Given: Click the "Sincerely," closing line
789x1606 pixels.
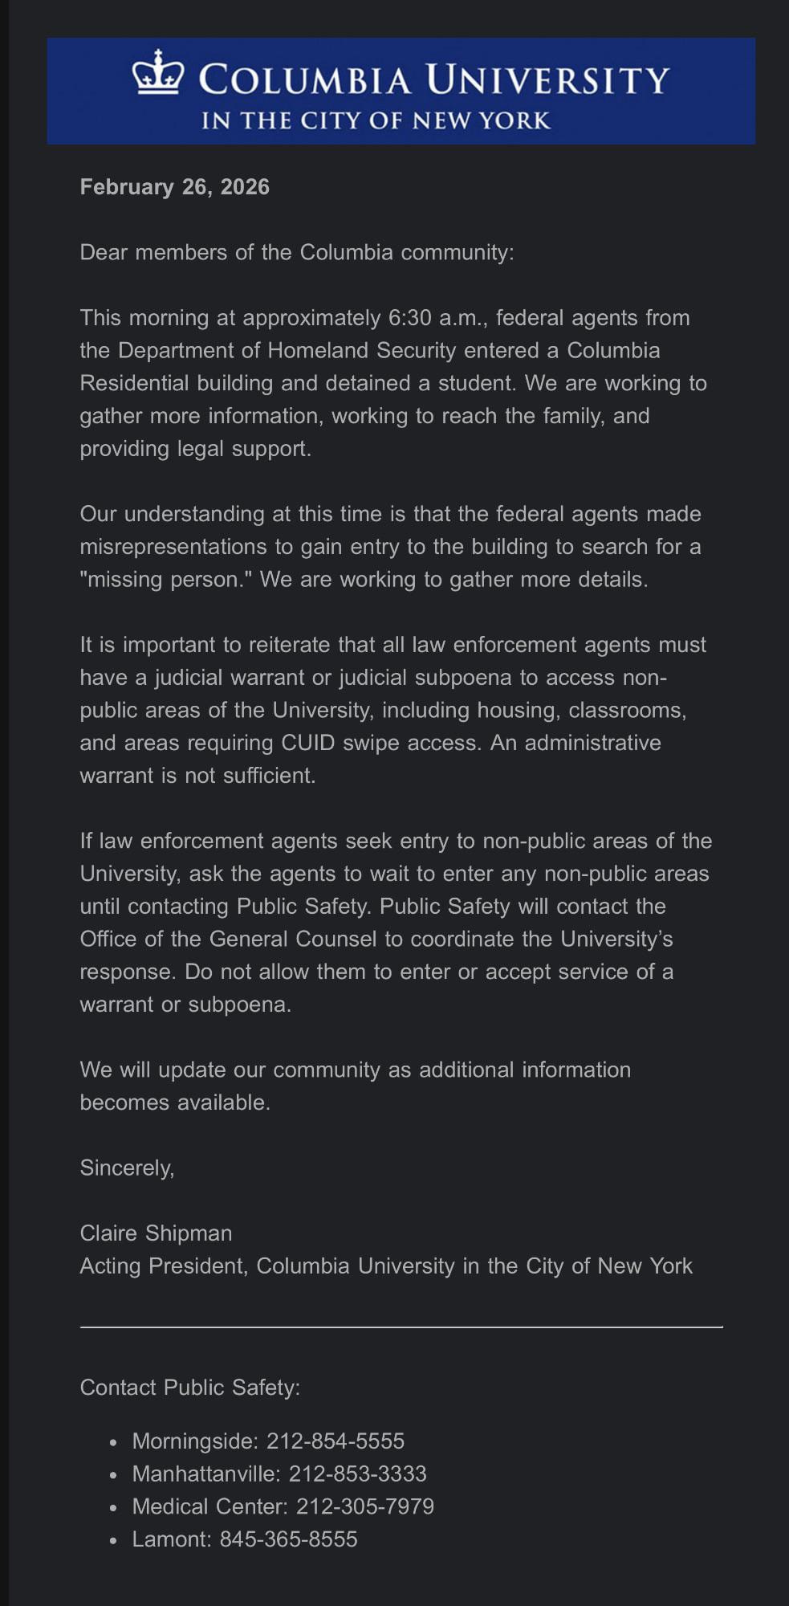Looking at the screenshot, I should pyautogui.click(x=127, y=1168).
